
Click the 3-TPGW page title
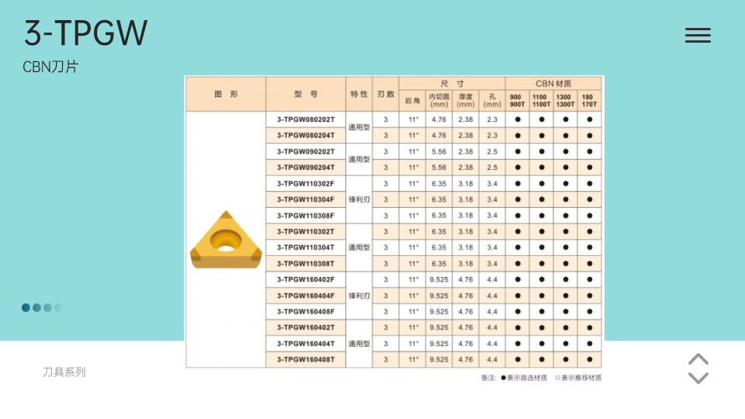(85, 33)
